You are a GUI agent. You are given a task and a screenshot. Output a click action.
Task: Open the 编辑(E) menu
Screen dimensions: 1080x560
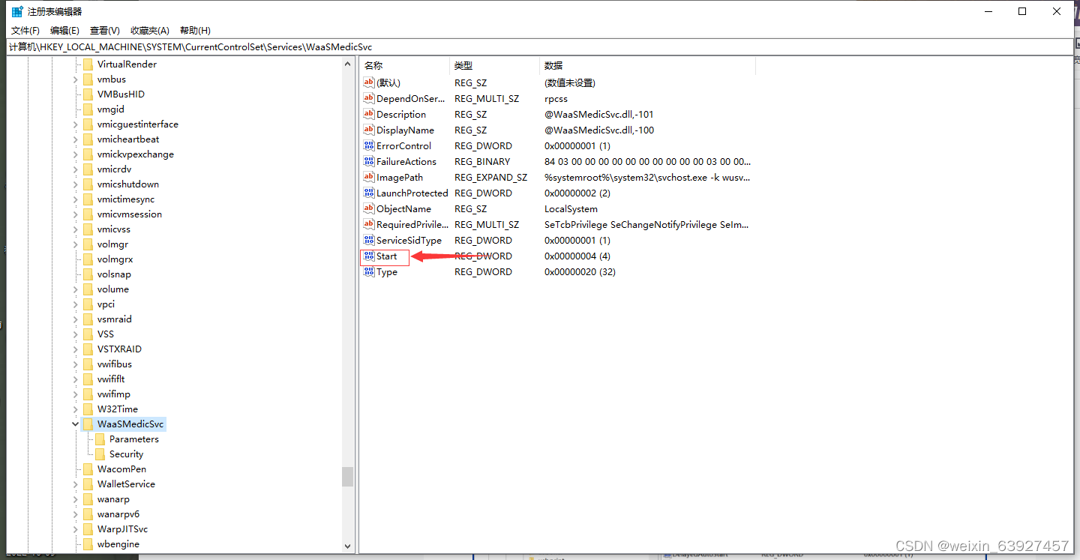[x=64, y=31]
